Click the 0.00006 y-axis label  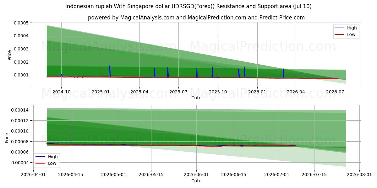[20, 152]
